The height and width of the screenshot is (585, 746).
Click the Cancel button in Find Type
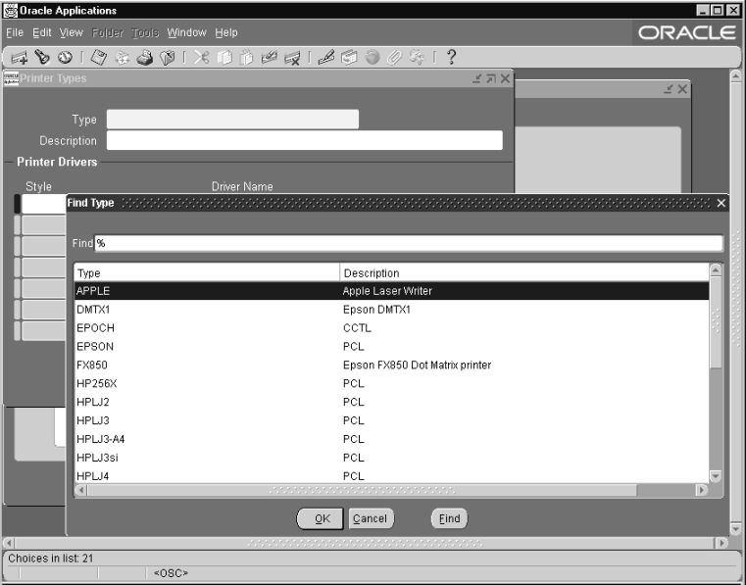[371, 518]
